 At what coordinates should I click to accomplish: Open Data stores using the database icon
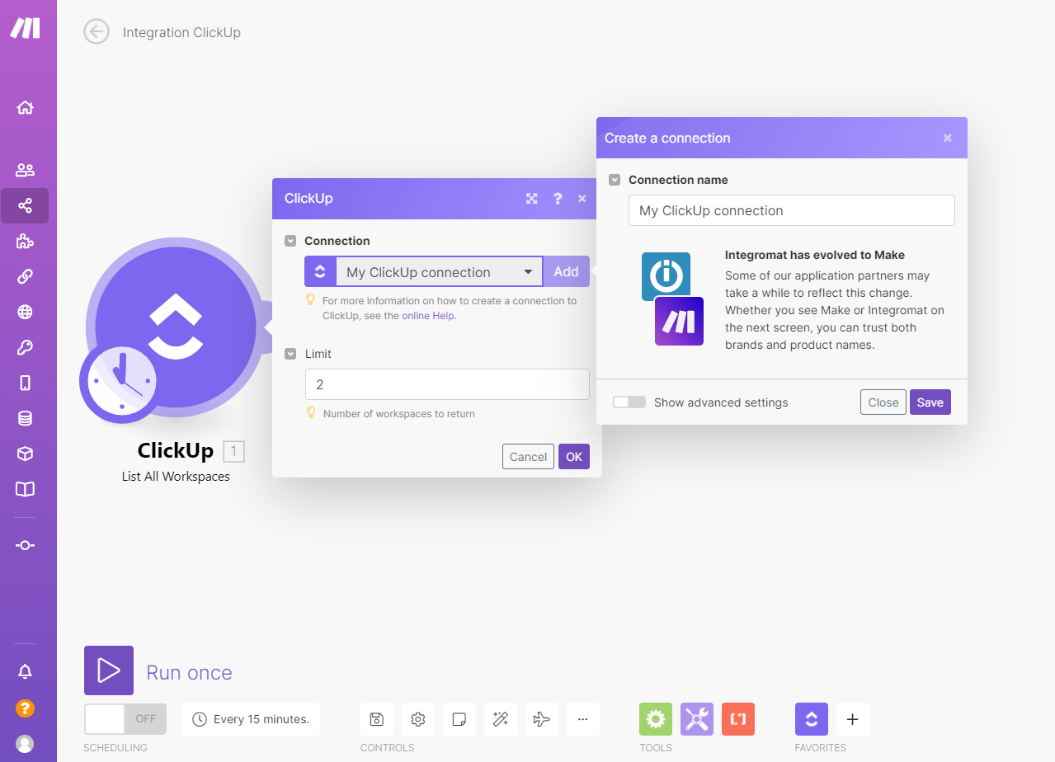tap(25, 417)
